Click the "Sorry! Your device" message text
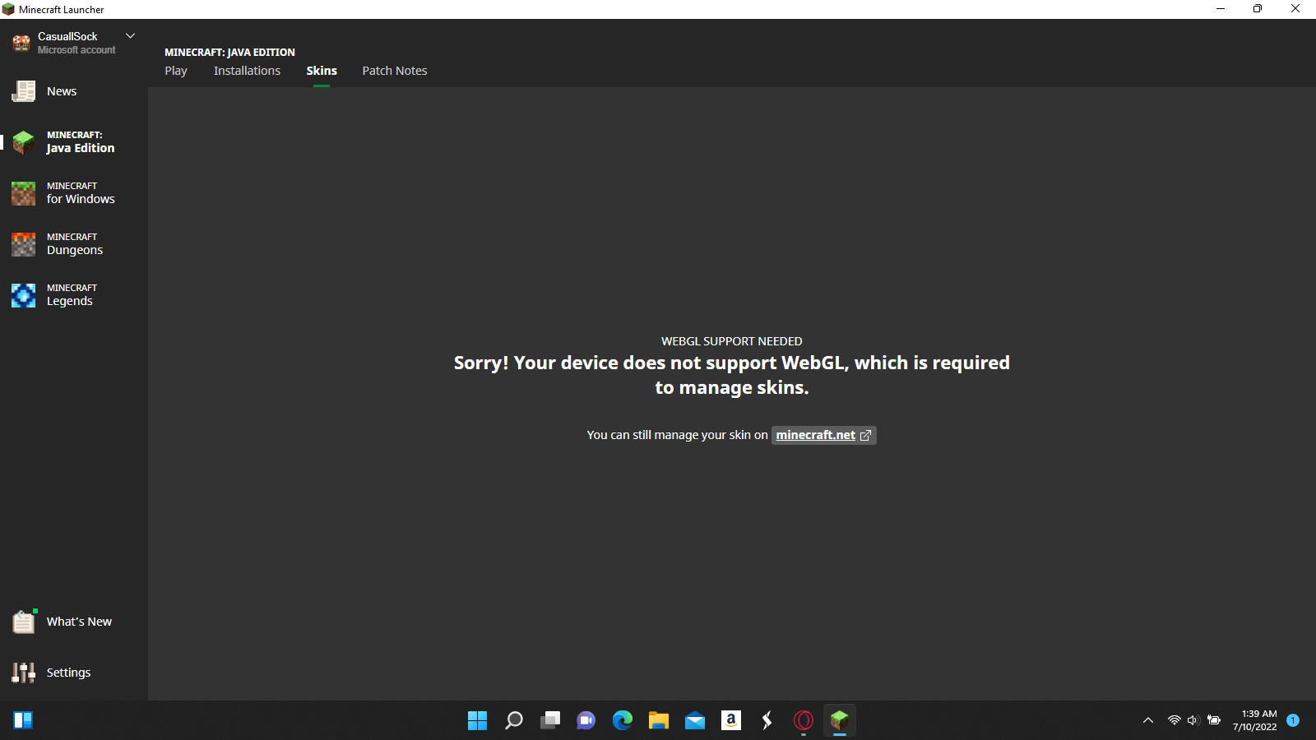The width and height of the screenshot is (1316, 740). click(x=732, y=375)
